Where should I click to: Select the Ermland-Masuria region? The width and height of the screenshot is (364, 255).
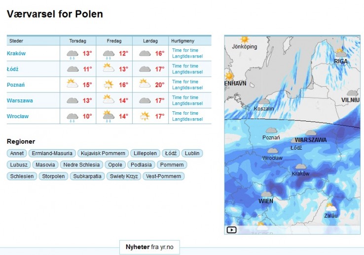tap(52, 153)
